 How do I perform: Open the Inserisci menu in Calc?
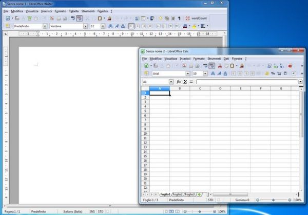coord(185,59)
